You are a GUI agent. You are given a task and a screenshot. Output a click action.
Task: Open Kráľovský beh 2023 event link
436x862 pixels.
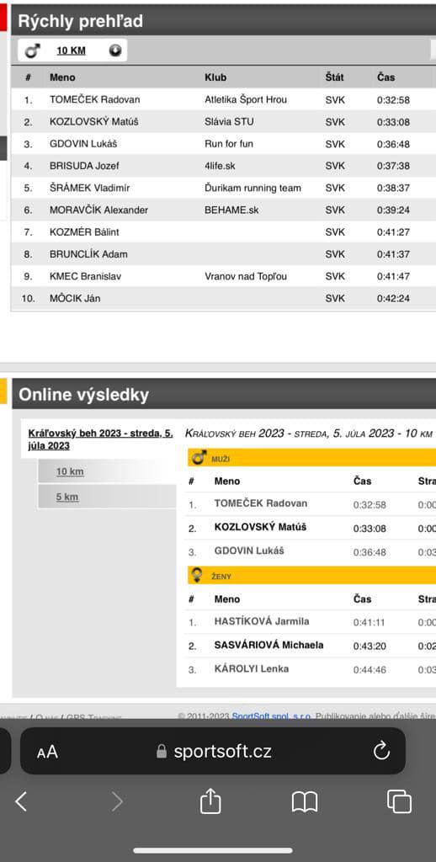101,439
